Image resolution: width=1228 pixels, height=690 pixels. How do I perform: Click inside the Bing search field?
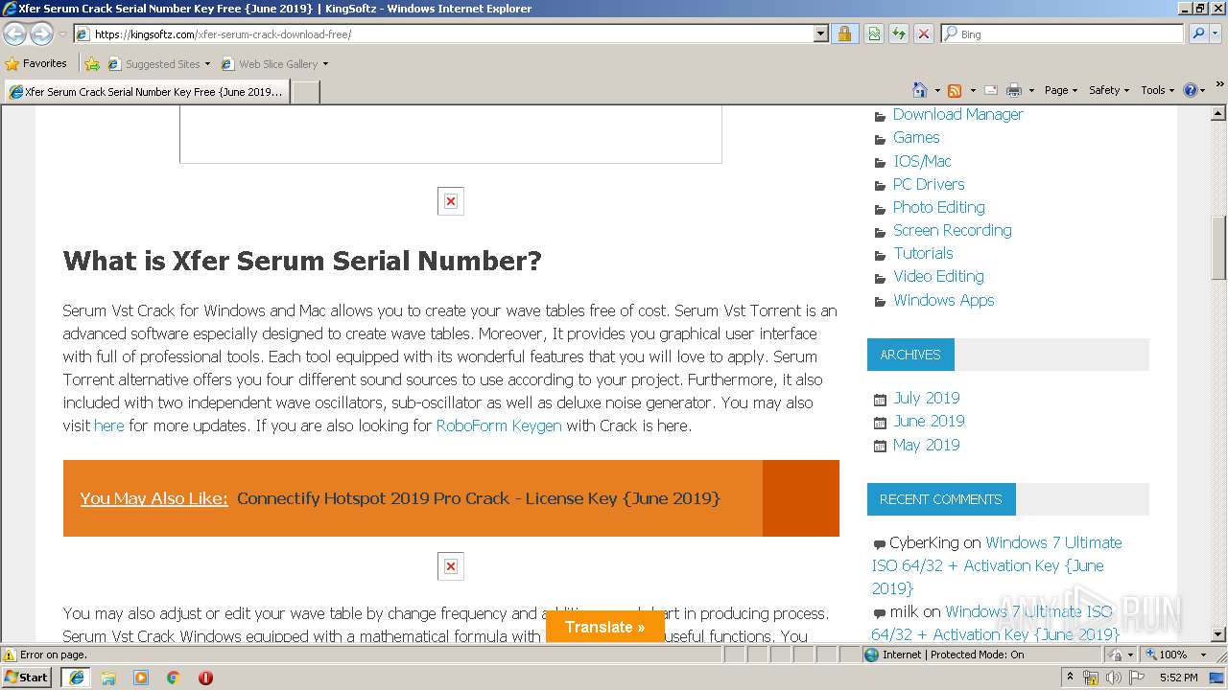[1062, 34]
